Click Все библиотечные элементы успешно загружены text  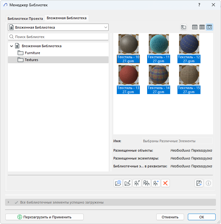coord(62,202)
